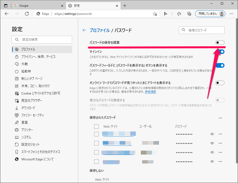Open the Favorites list icon
Image resolution: width=238 pixels, height=183 pixels.
pyautogui.click(x=179, y=14)
